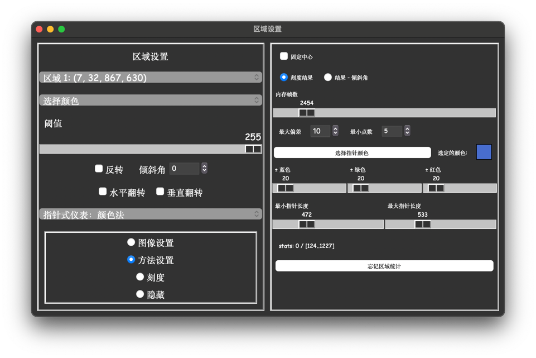Enable the 水平翻转 checkbox
This screenshot has width=536, height=358.
(x=103, y=192)
